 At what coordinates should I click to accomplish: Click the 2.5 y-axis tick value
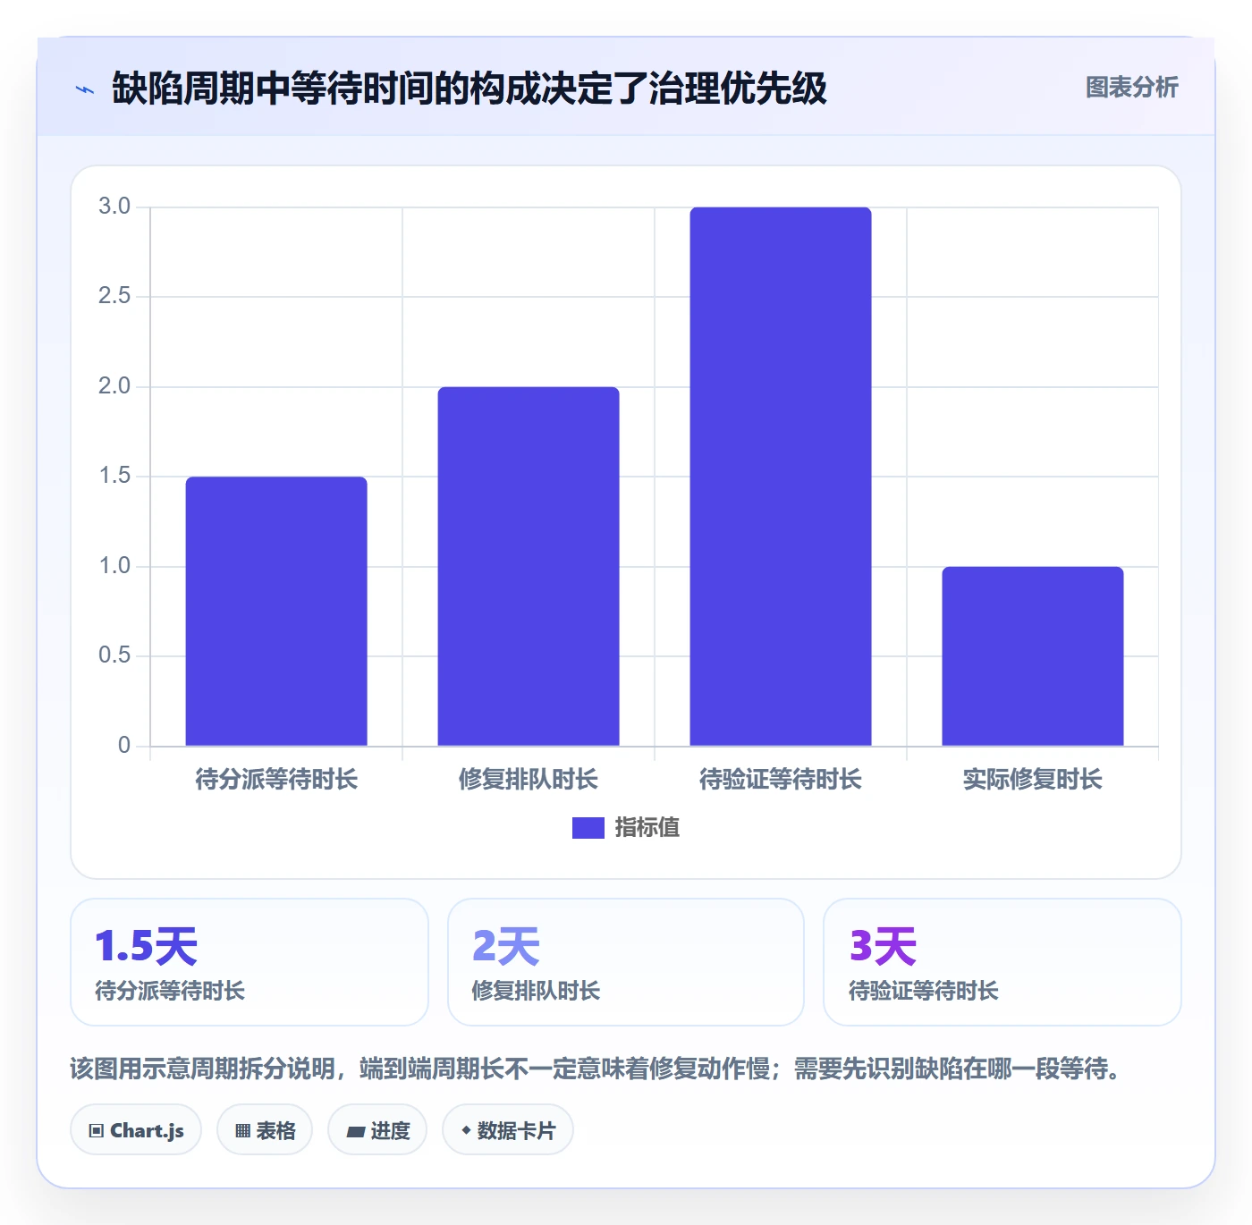pyautogui.click(x=114, y=296)
